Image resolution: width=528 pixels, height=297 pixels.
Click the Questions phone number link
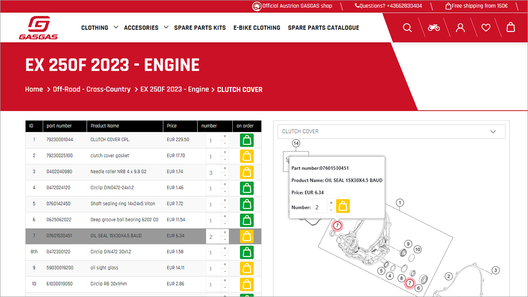pos(389,6)
